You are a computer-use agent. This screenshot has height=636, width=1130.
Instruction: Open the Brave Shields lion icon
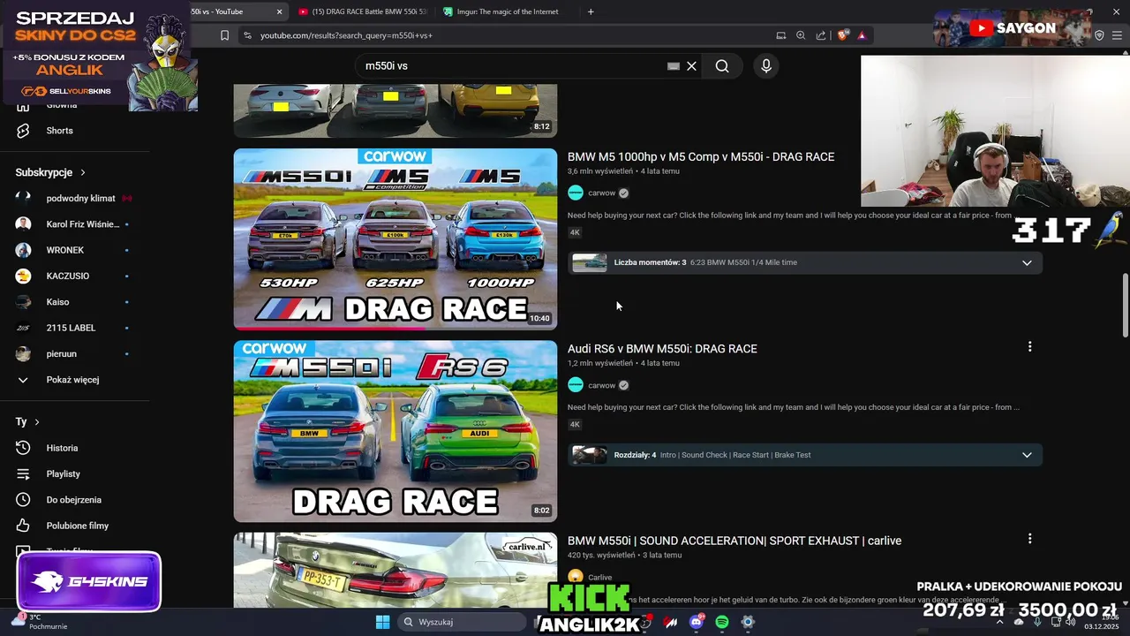(x=843, y=35)
